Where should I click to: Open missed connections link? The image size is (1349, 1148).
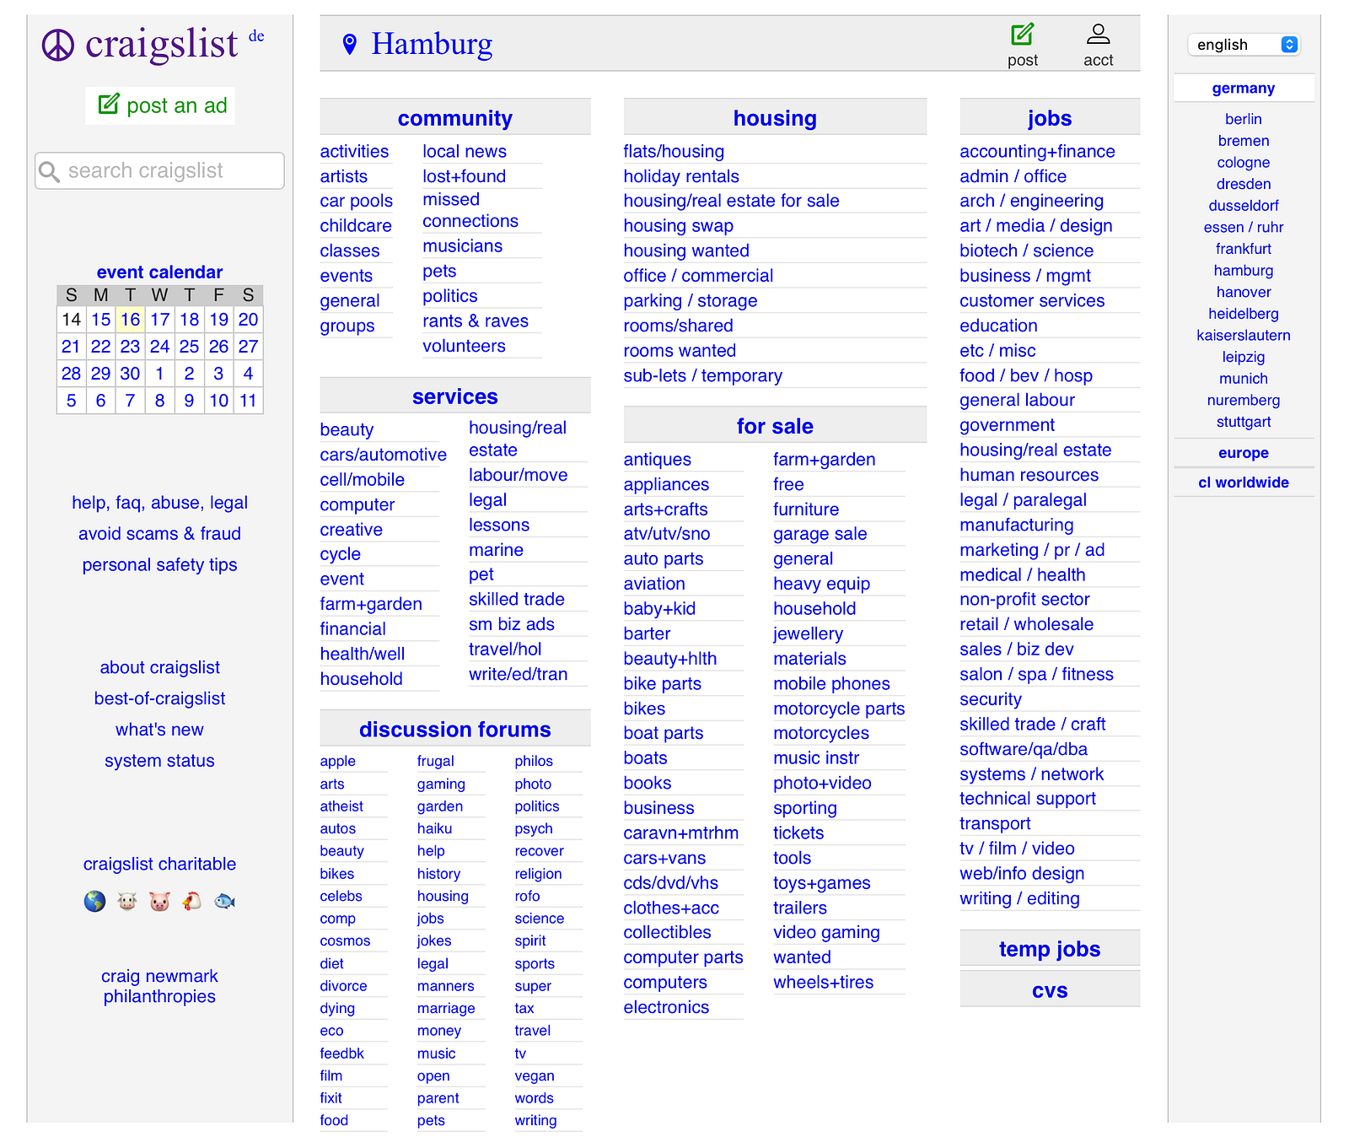[470, 210]
